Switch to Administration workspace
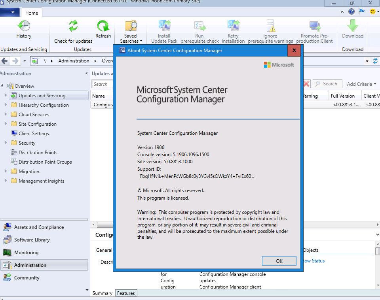This screenshot has width=380, height=300. pyautogui.click(x=44, y=265)
